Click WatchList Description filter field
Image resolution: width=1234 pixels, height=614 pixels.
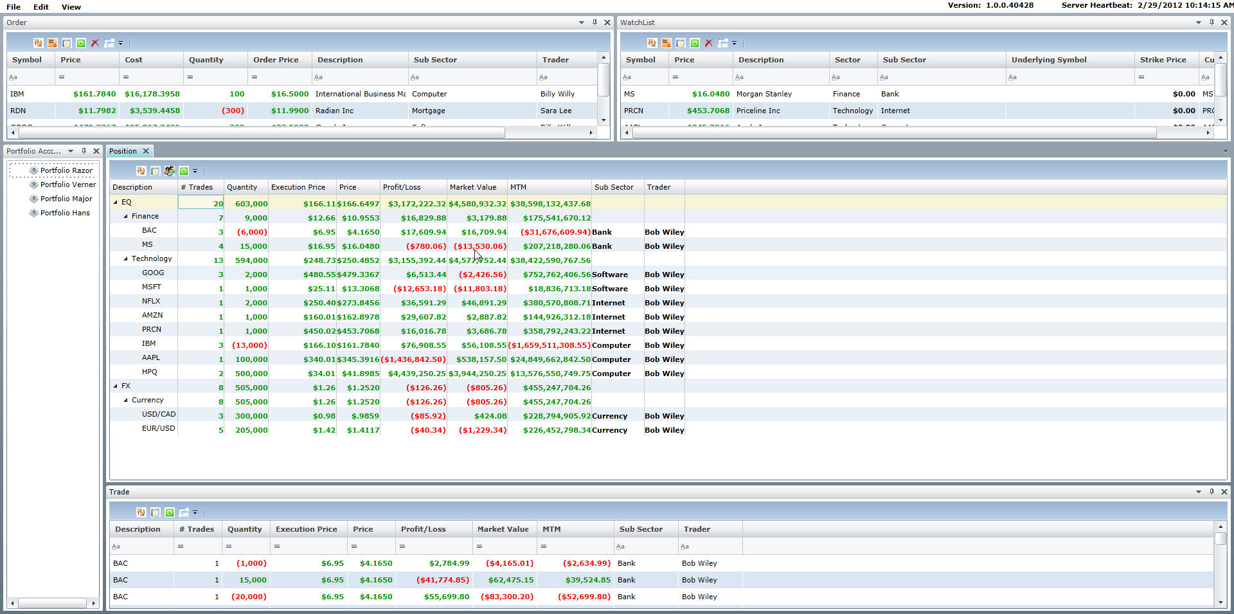tap(781, 77)
